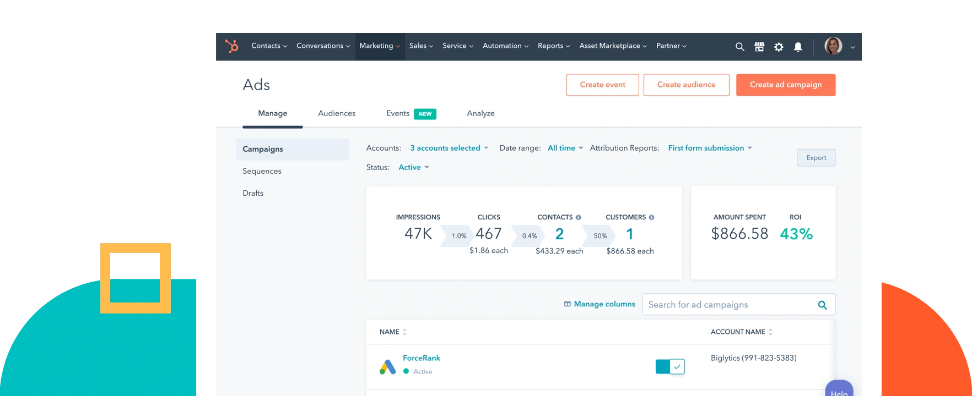The height and width of the screenshot is (396, 972).
Task: Switch to the Analyze tab
Action: click(480, 113)
